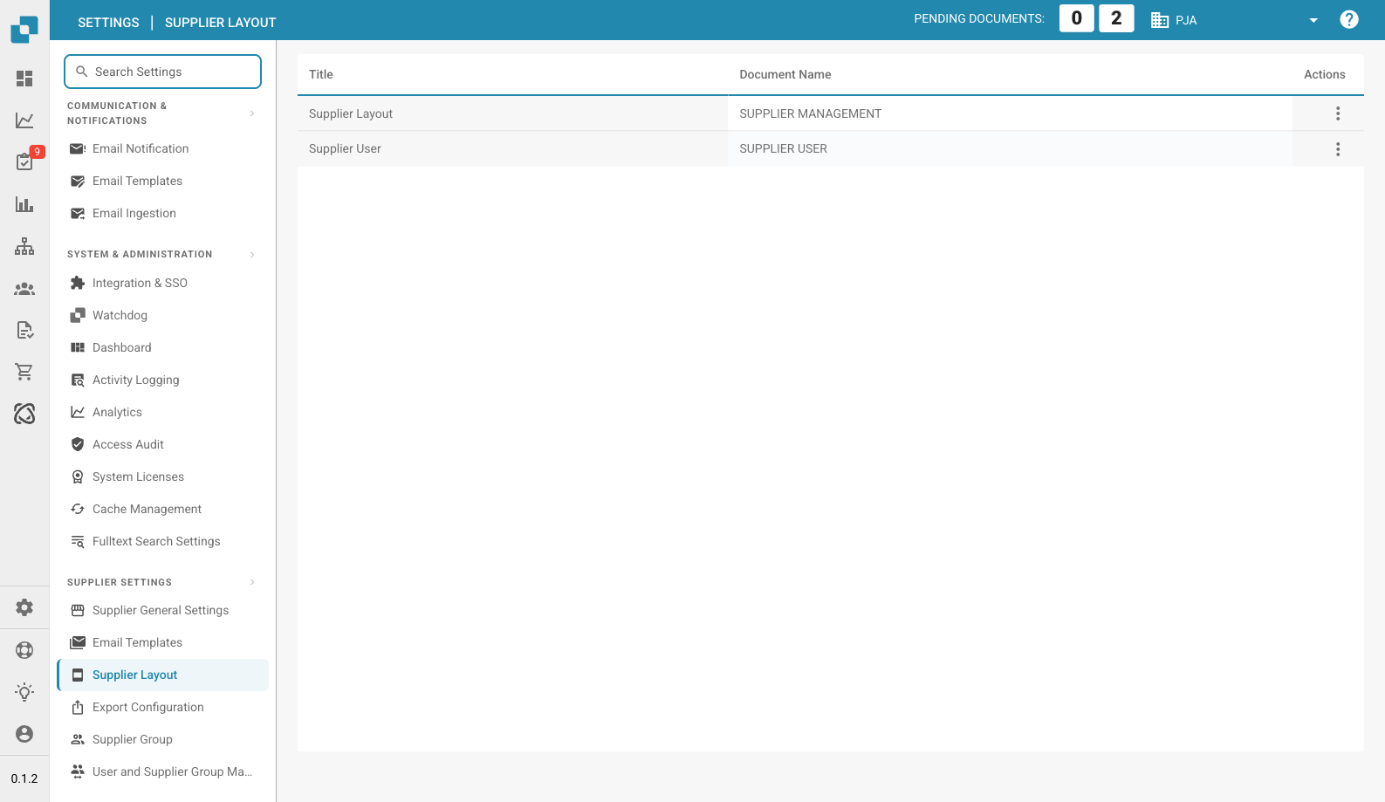Open the organization hierarchy rail icon

click(x=24, y=246)
